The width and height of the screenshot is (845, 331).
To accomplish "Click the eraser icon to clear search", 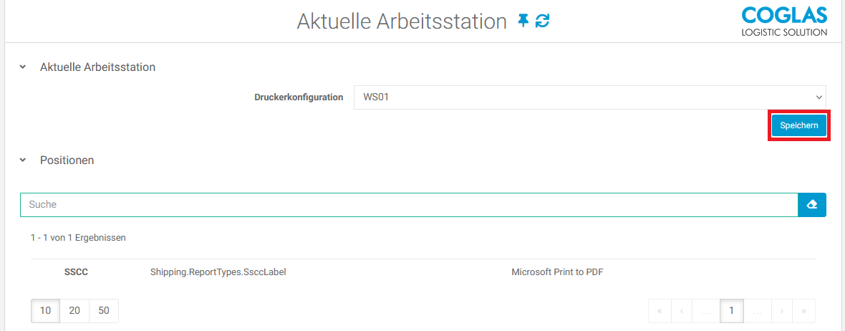I will [x=812, y=205].
